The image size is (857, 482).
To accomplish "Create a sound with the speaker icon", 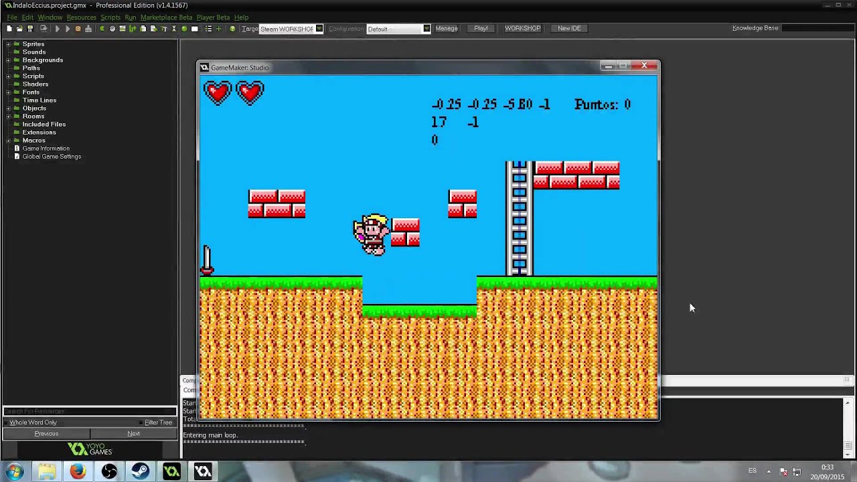I will coord(112,29).
